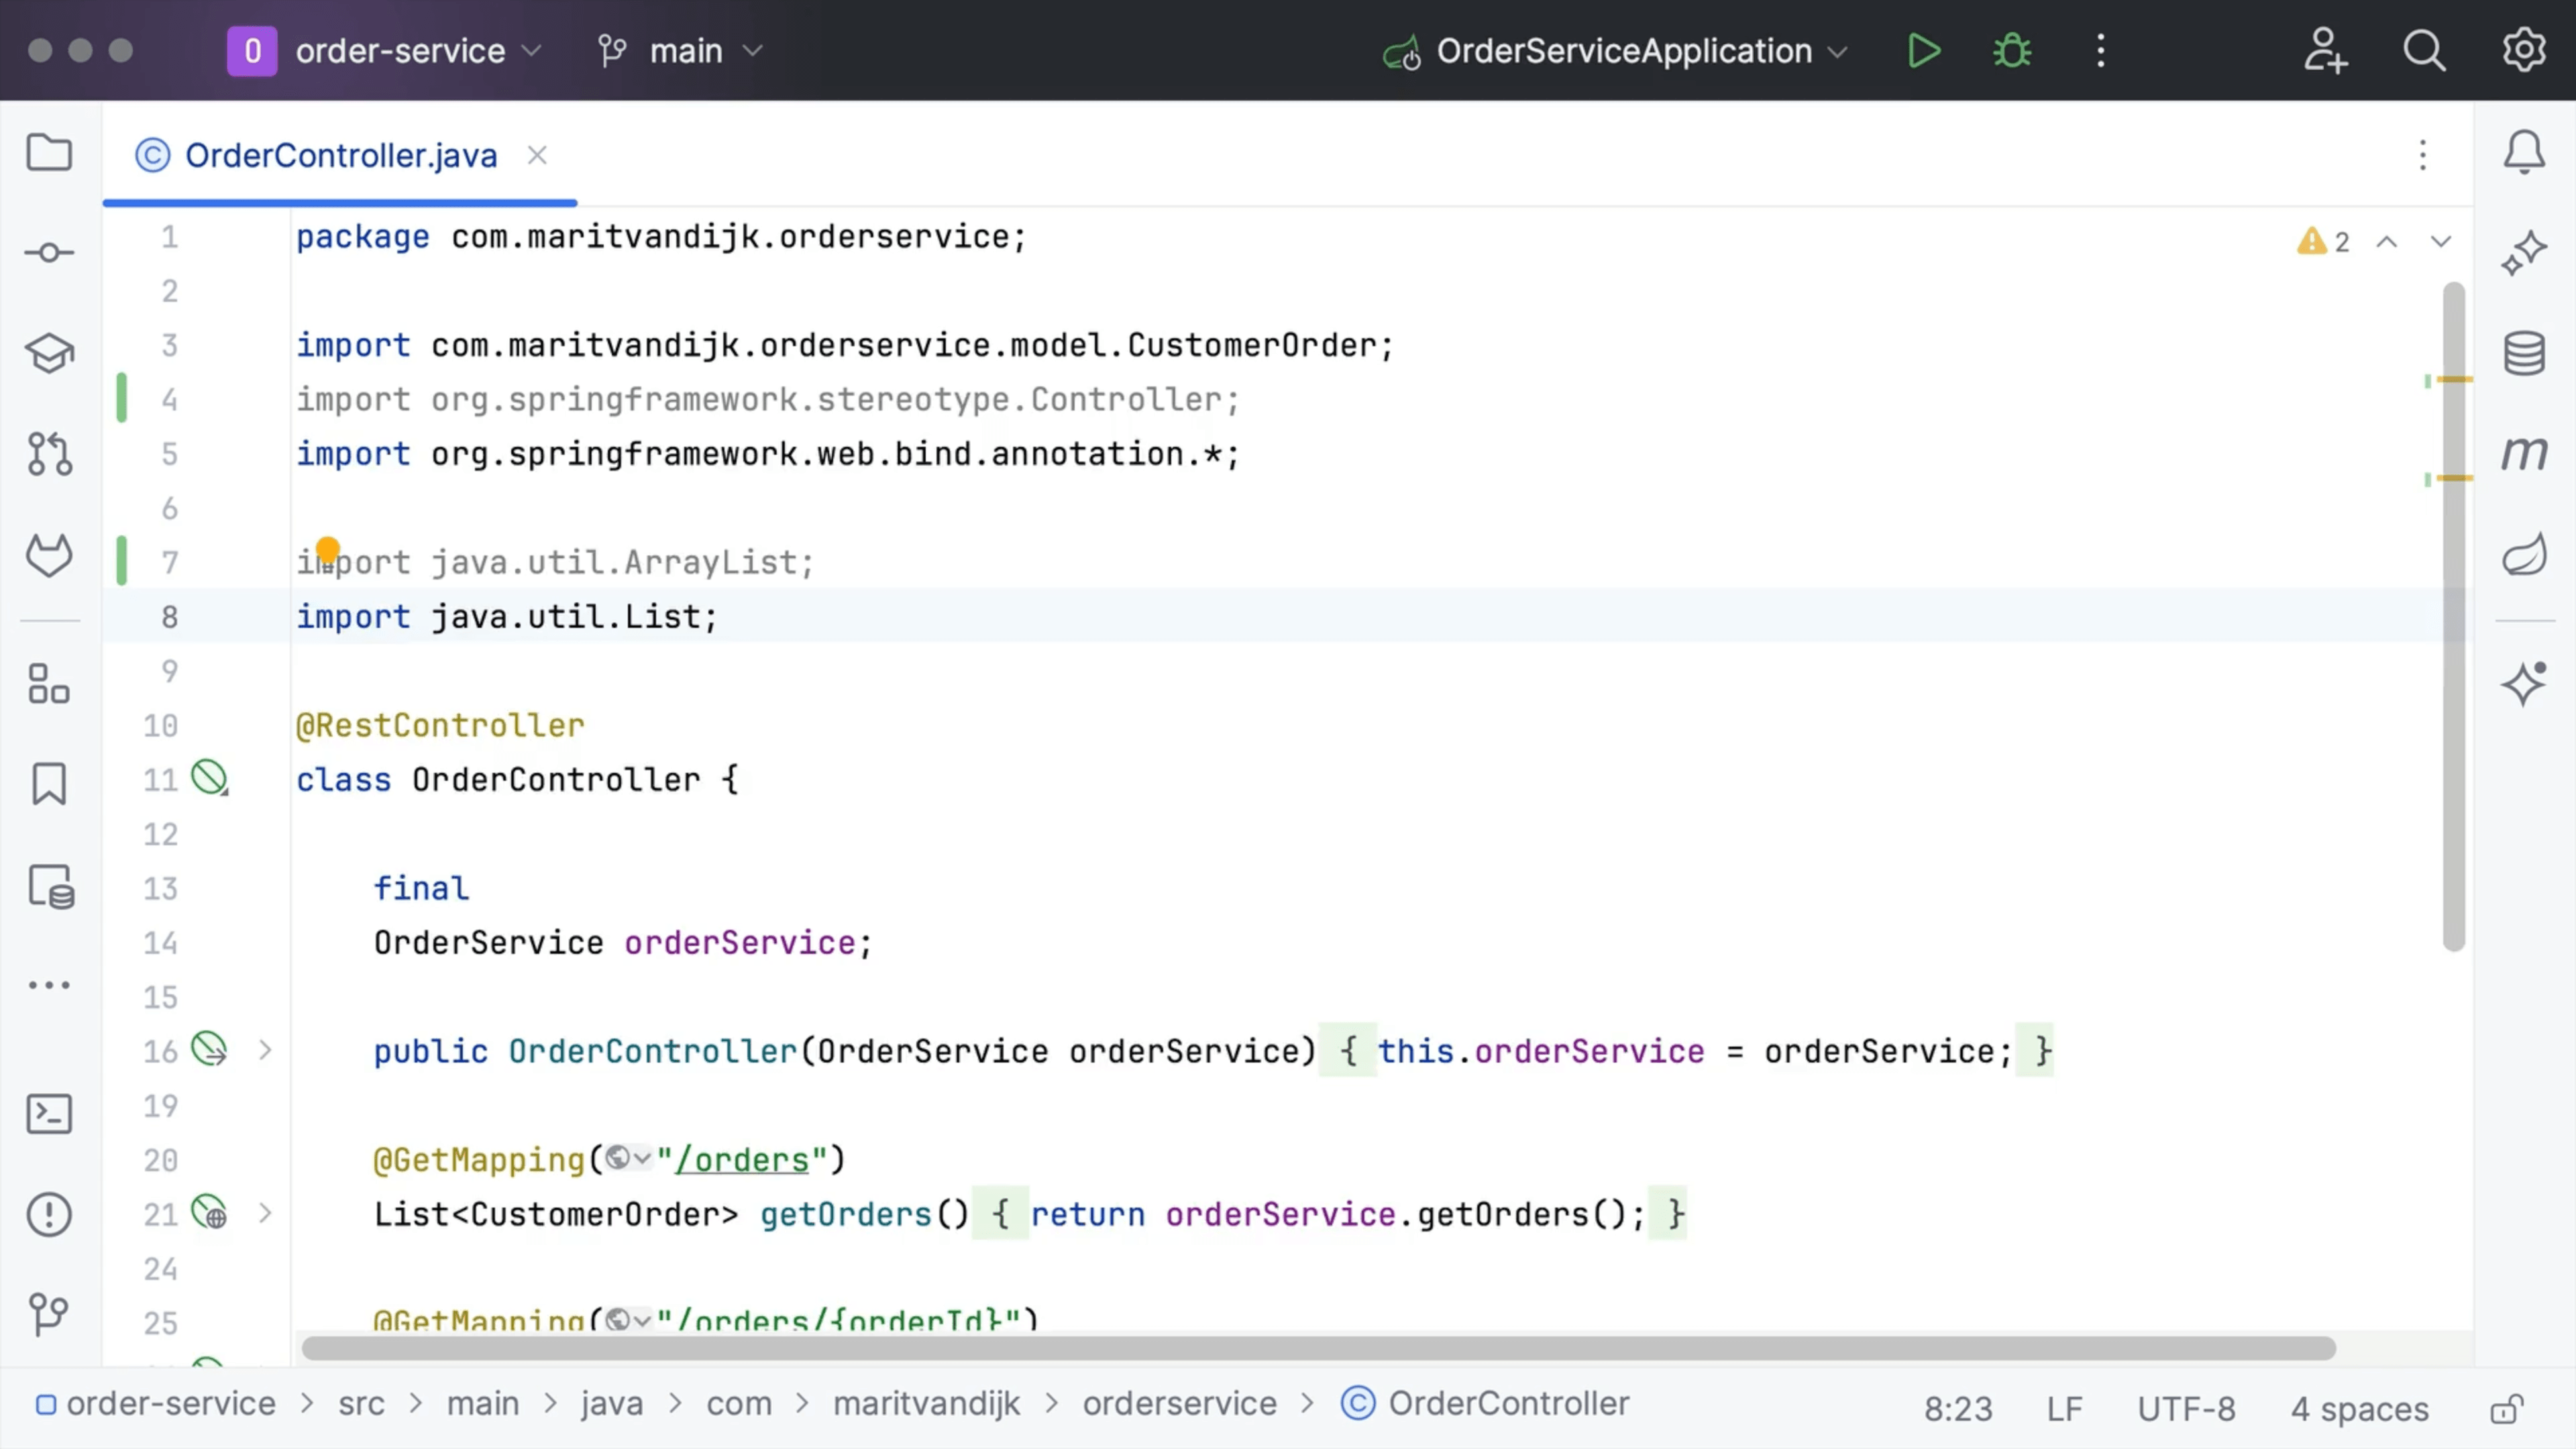2576x1449 pixels.
Task: Expand the folded constructor on line 16
Action: coord(265,1050)
